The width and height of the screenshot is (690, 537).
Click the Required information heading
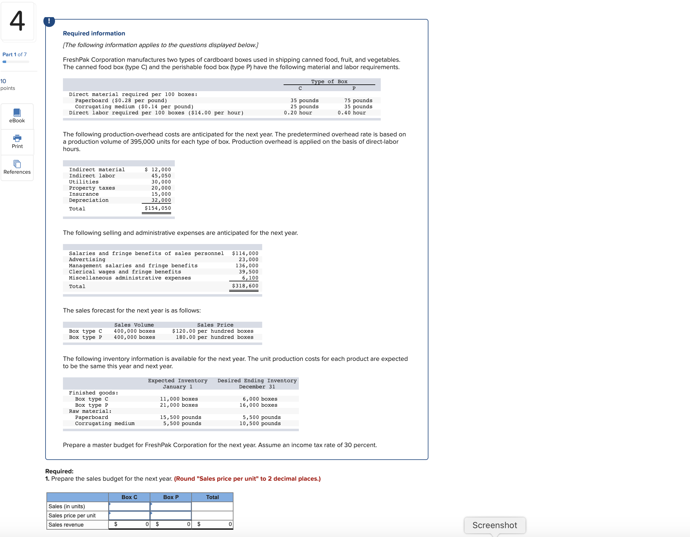(x=94, y=33)
